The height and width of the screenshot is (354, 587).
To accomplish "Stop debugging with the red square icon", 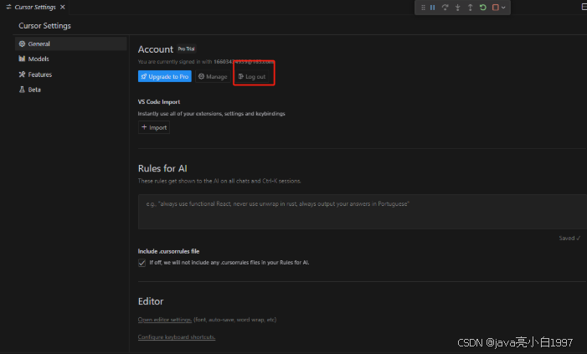I will [495, 8].
